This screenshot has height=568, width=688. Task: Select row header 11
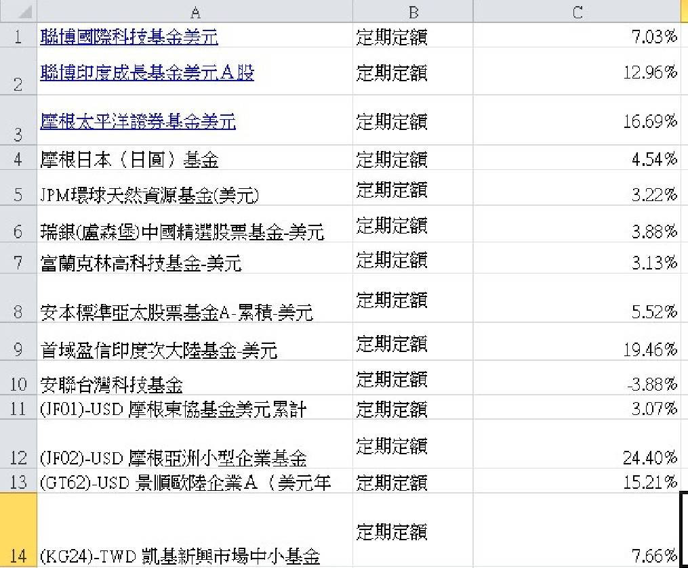tap(18, 407)
